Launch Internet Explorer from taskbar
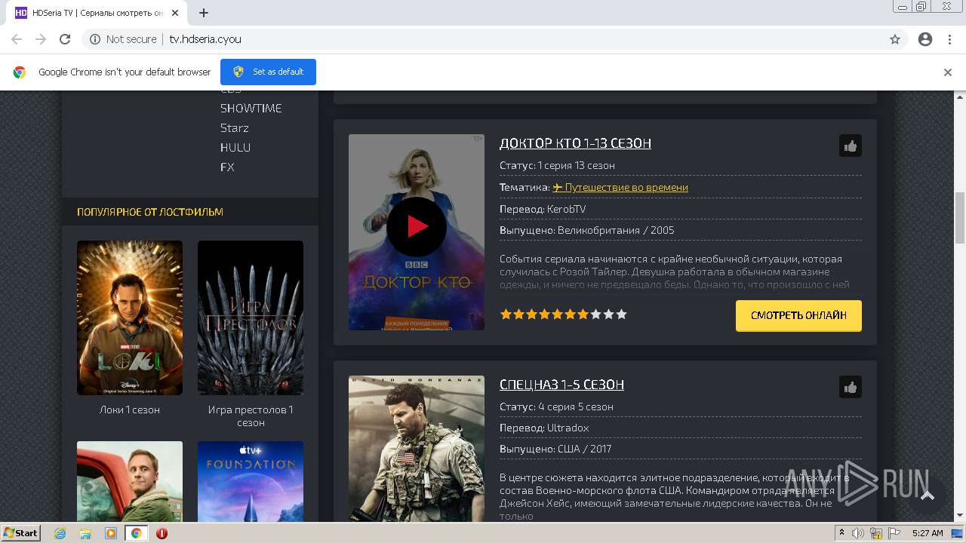This screenshot has height=543, width=966. tap(60, 533)
